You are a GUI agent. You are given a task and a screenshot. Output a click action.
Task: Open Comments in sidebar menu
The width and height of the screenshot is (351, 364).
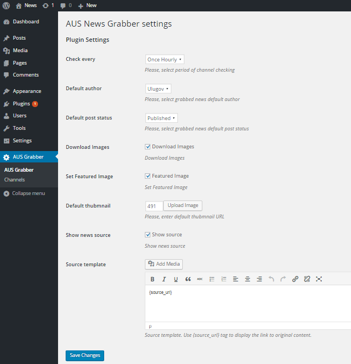point(29,75)
